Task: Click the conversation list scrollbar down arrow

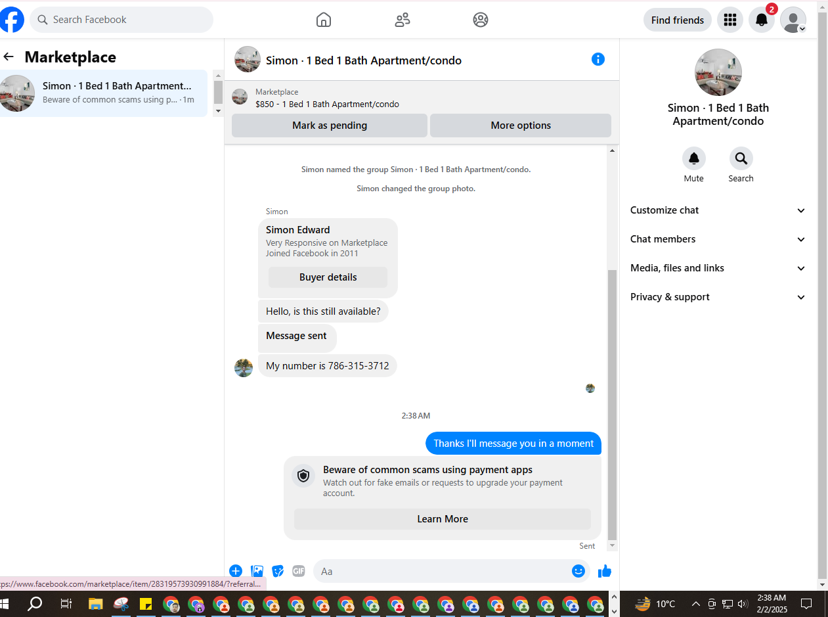Action: 219,111
